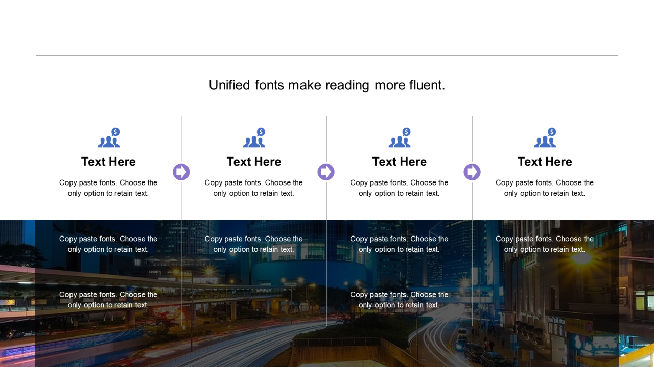Click upper white 'Copy paste fonts' text, first column
The image size is (654, 367).
click(108, 244)
